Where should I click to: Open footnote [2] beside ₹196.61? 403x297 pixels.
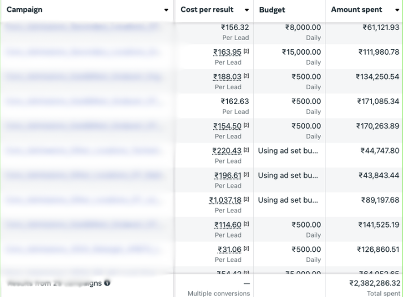click(246, 174)
